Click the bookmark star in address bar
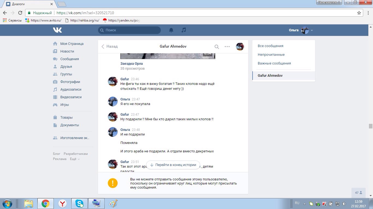 point(359,13)
